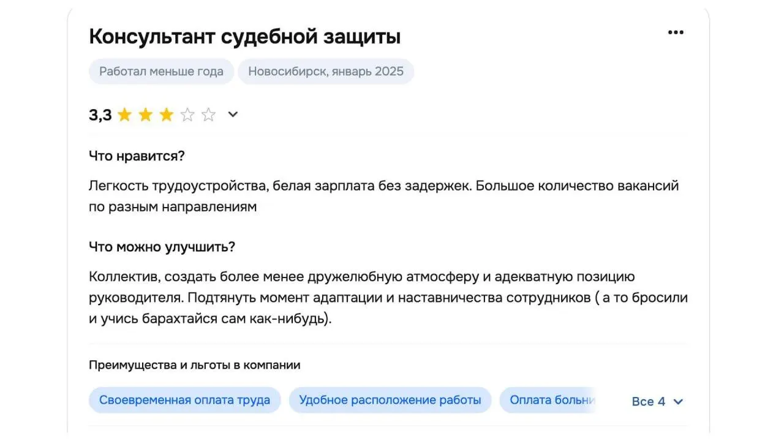Expand all benefits with "Все 4"
Viewport: 784px width, 441px height.
click(658, 401)
